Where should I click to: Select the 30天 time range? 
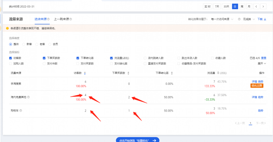tap(227, 7)
